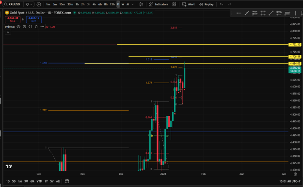Select the trend line drawing tool
Viewport: 303px width, 187px height.
pyautogui.click(x=247, y=13)
